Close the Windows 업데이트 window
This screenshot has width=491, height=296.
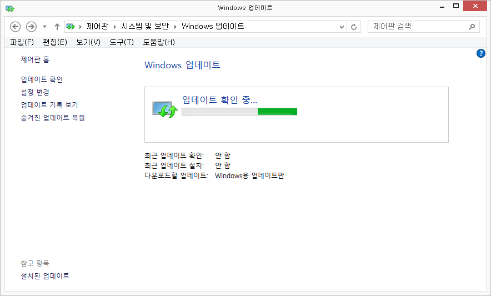point(475,6)
